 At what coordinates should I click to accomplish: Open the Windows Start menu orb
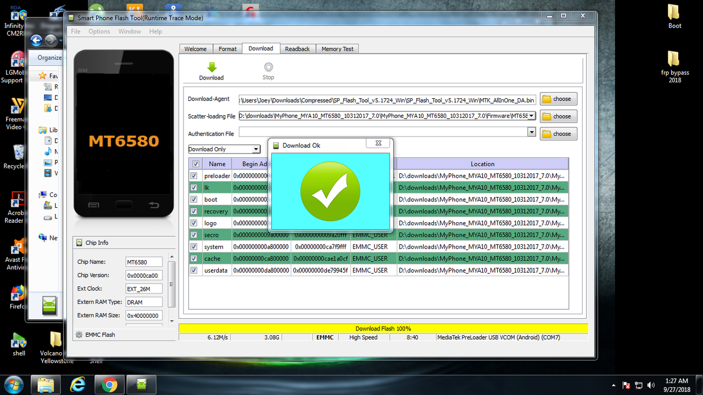[x=13, y=385]
